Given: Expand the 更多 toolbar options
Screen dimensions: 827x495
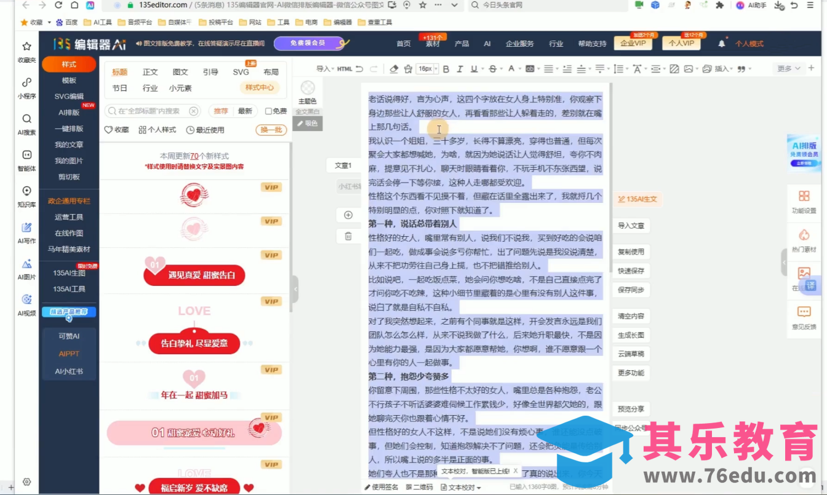Looking at the screenshot, I should point(789,68).
